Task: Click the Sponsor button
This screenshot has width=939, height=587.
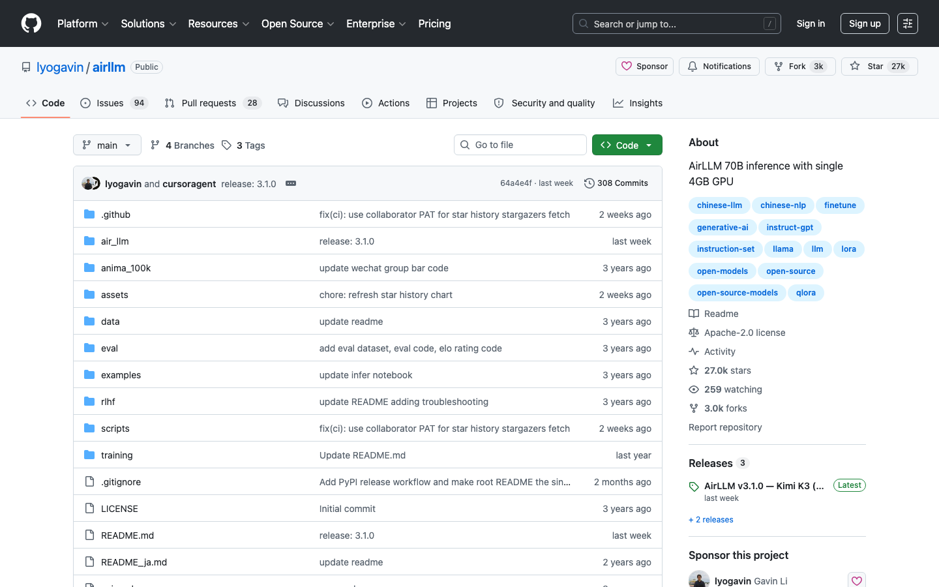Action: (x=644, y=67)
